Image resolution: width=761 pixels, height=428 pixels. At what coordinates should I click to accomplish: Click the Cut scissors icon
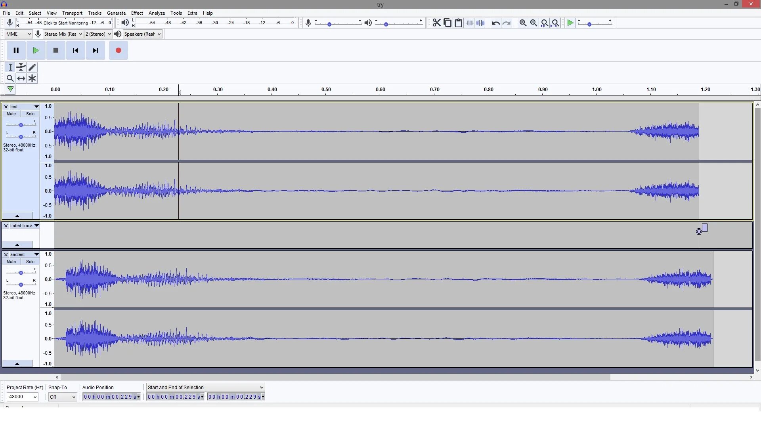click(436, 23)
